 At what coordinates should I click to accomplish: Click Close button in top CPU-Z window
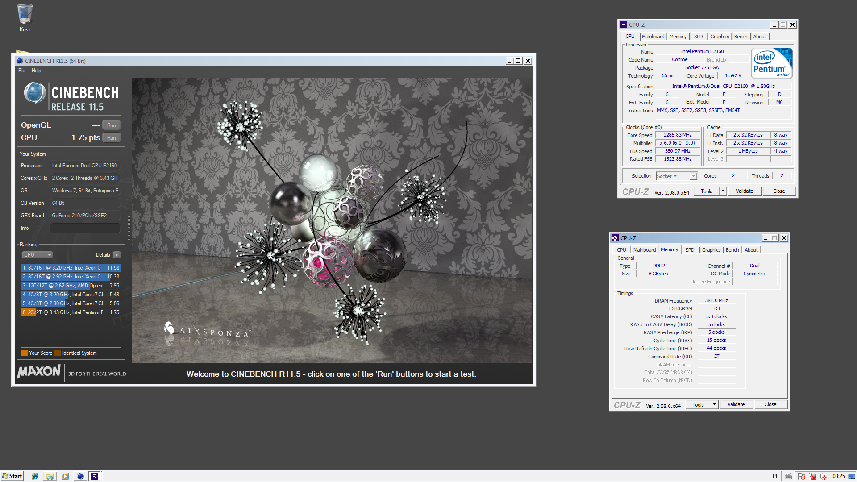coord(779,191)
